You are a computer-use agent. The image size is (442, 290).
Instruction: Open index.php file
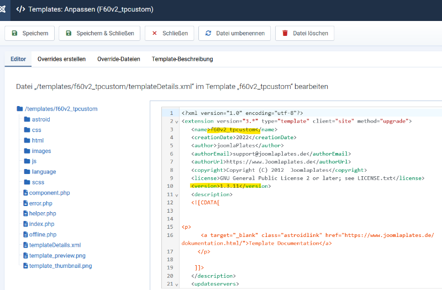(x=42, y=224)
